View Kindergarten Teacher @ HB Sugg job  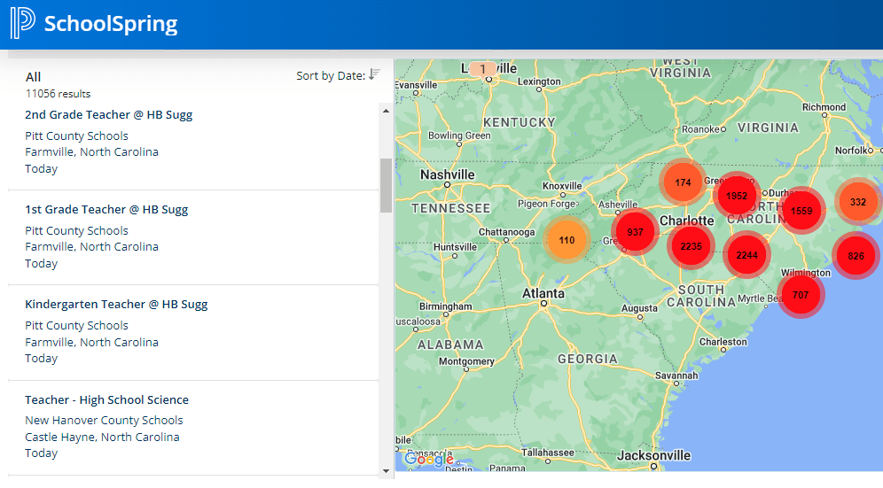pos(116,305)
